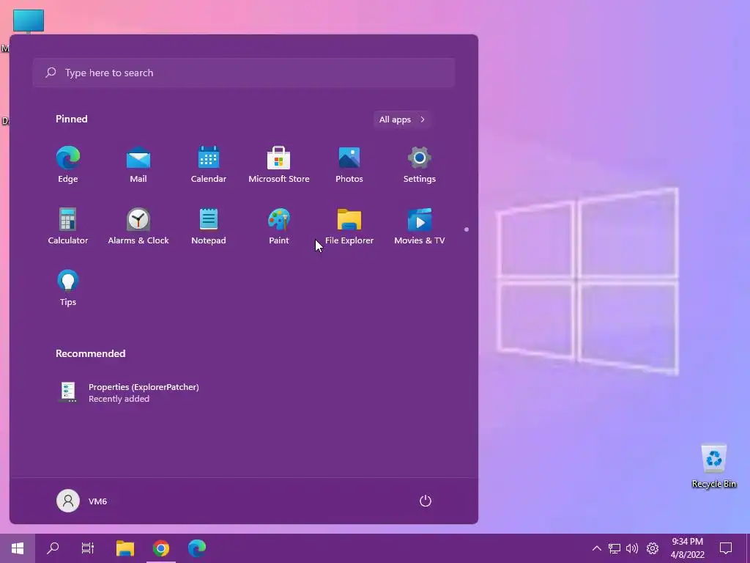Open the volume control in the tray
Screen dimensions: 750x563
[x=632, y=548]
